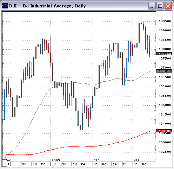Click the 06 date label on time axis
The width and height of the screenshot is (174, 169).
[13, 164]
